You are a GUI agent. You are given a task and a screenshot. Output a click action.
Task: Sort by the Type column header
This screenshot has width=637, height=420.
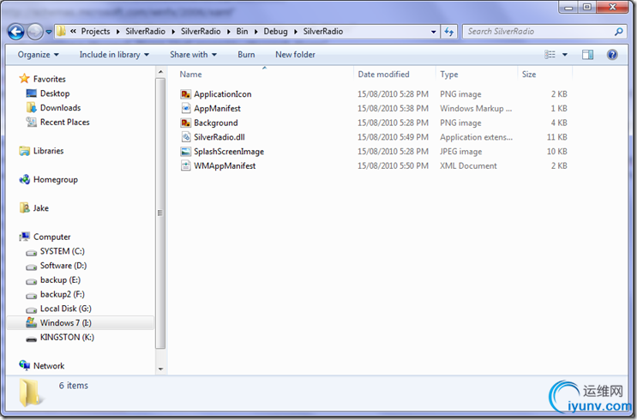[x=449, y=75]
